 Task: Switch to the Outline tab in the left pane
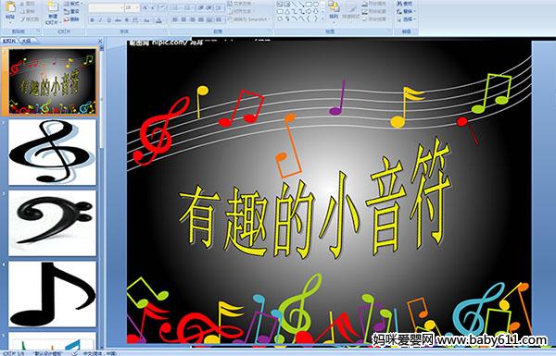click(26, 41)
